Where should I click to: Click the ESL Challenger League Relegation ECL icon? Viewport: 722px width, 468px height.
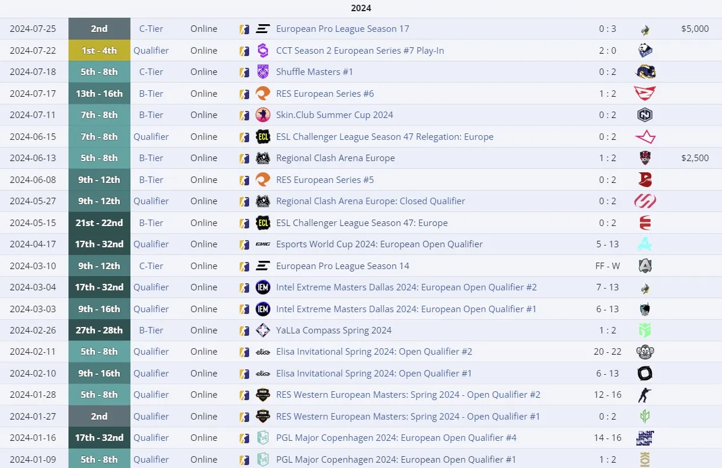[x=263, y=137]
